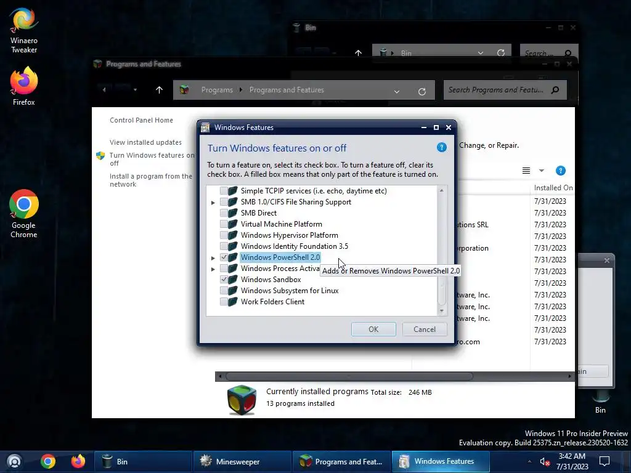631x473 pixels.
Task: Click Programs breadcrumb in address bar
Action: [217, 90]
